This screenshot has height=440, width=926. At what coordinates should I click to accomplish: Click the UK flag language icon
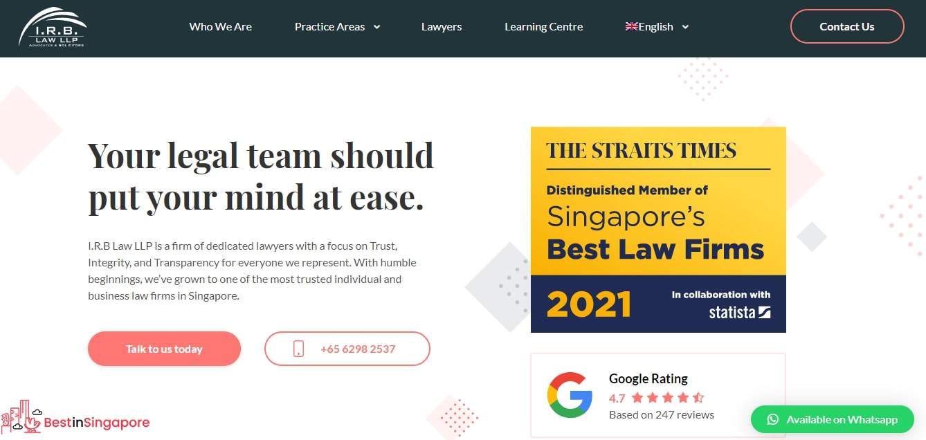[631, 26]
